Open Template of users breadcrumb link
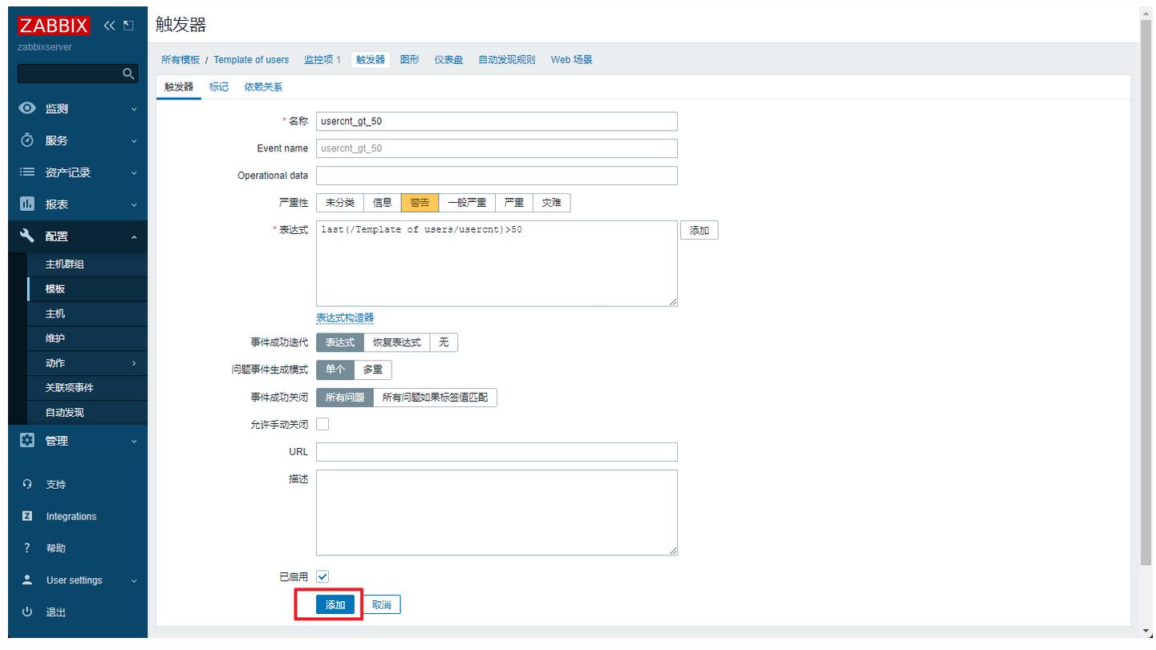Screen dimensions: 1156x650 [251, 59]
